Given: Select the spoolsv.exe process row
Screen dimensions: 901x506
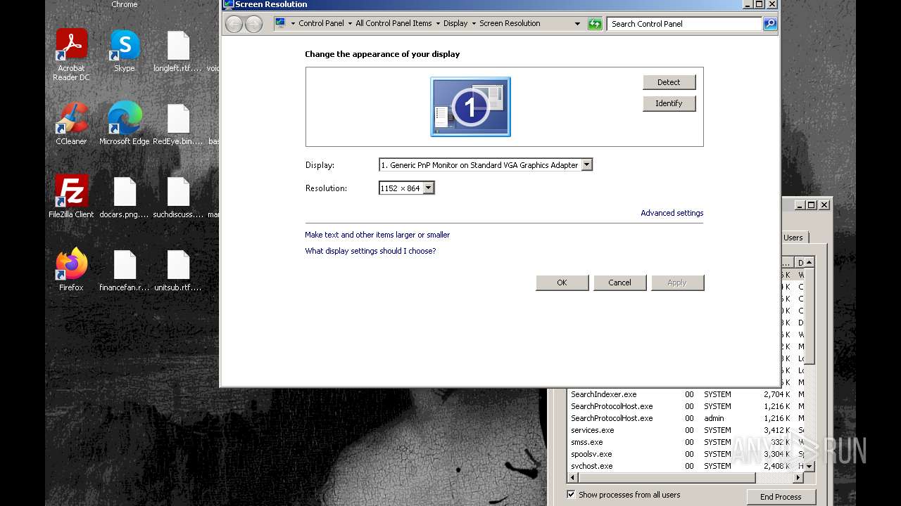Looking at the screenshot, I should point(686,454).
